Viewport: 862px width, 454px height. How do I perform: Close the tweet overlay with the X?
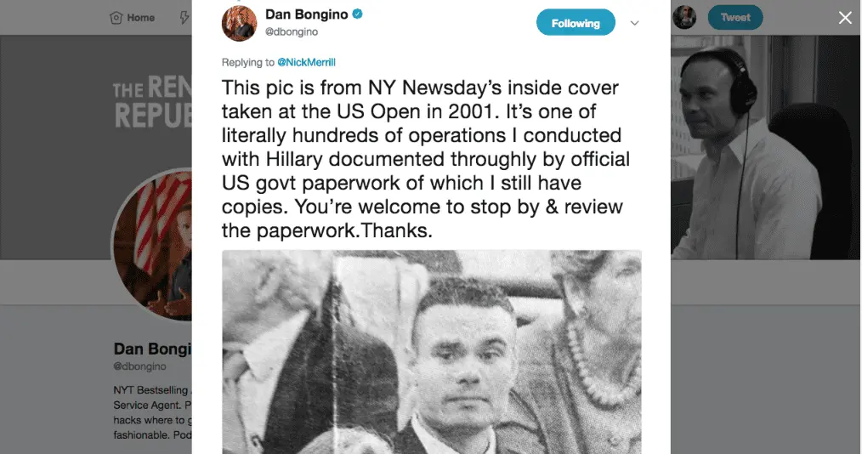point(845,18)
